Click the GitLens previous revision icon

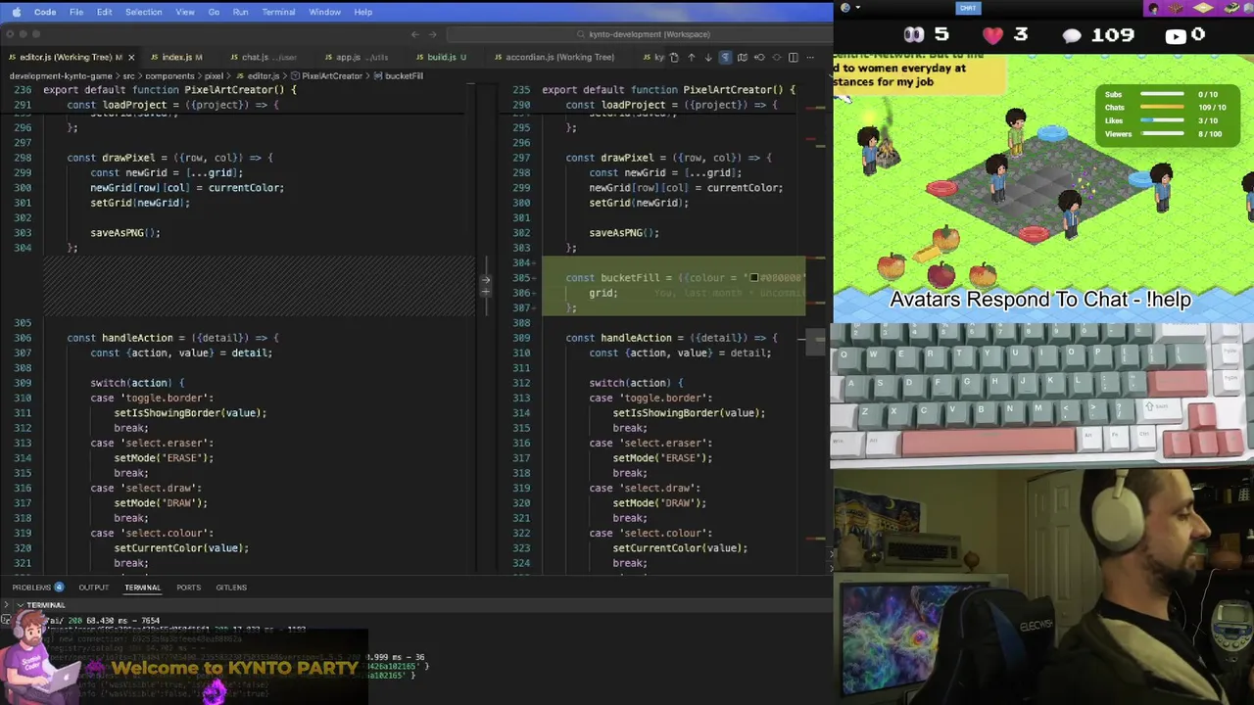pos(759,57)
